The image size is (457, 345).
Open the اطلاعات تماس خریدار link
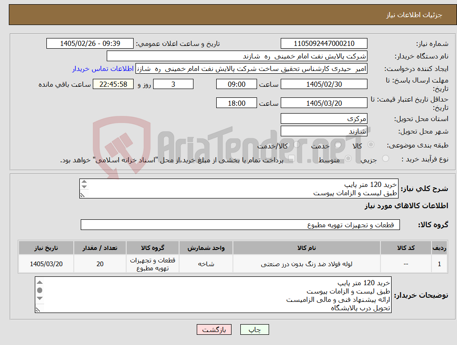pos(103,69)
